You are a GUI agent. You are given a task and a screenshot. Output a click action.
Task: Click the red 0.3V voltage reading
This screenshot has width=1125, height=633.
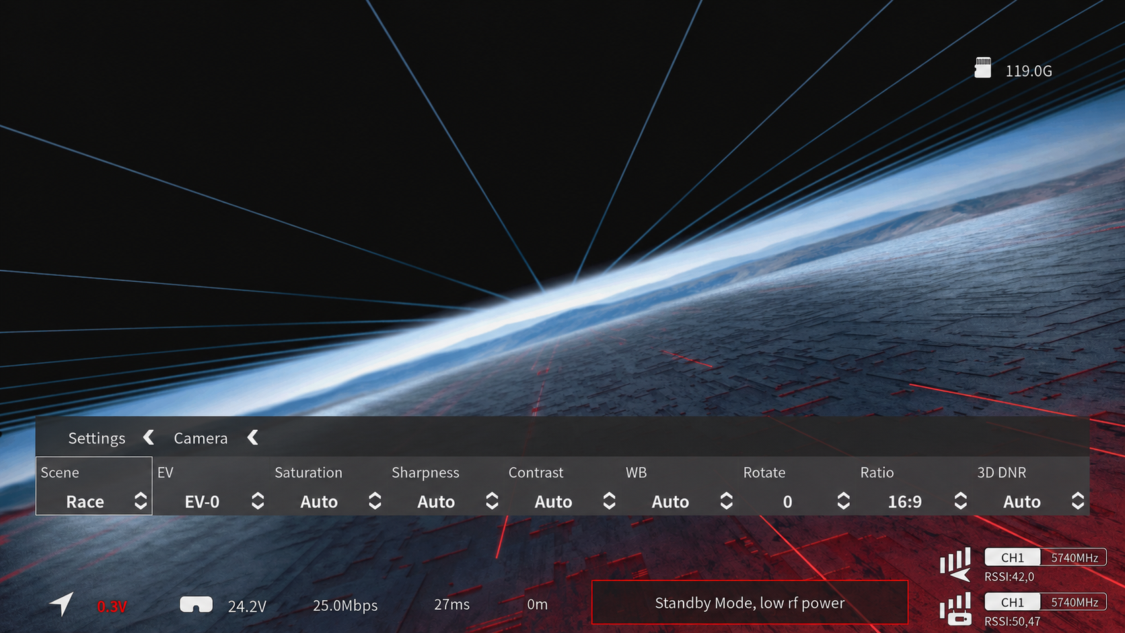tap(112, 607)
